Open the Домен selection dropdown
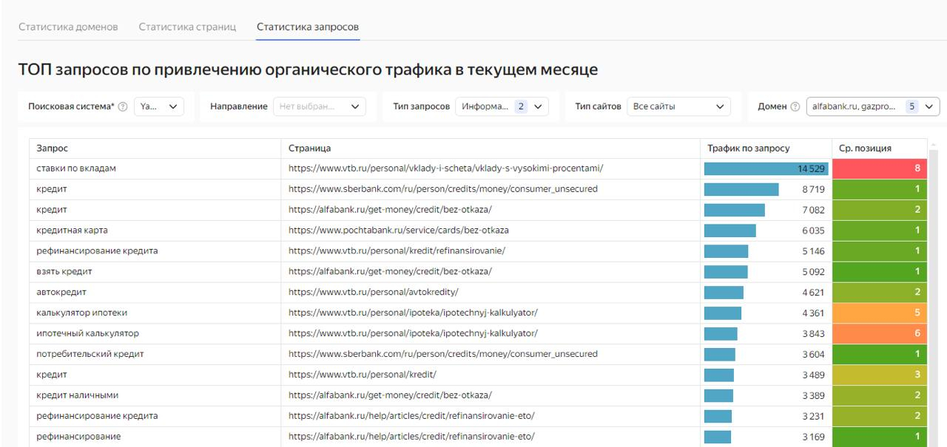 click(x=872, y=107)
